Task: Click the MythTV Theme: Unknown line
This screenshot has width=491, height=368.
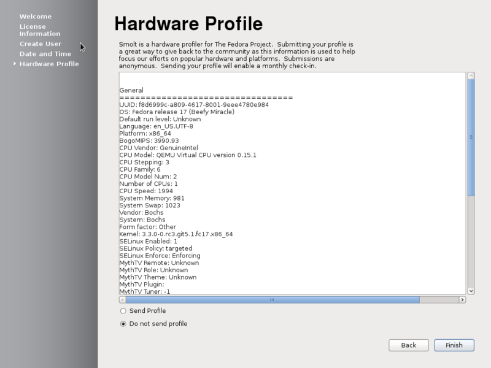Action: (158, 278)
